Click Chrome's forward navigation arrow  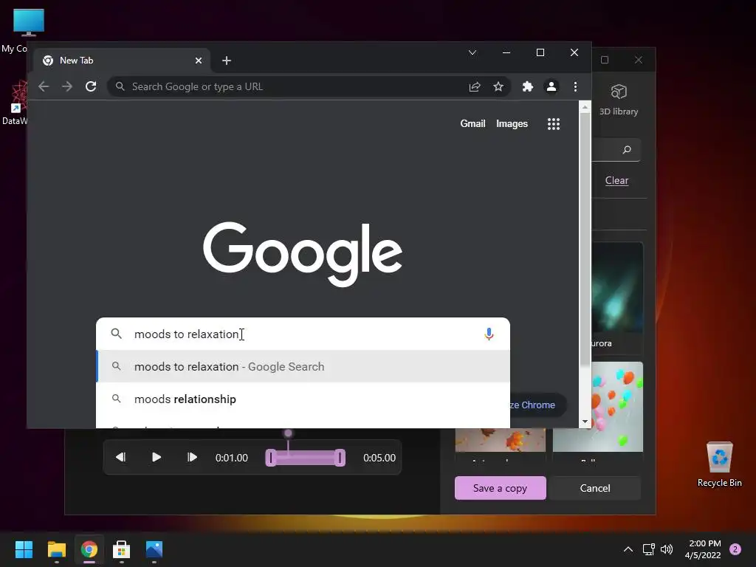point(67,86)
